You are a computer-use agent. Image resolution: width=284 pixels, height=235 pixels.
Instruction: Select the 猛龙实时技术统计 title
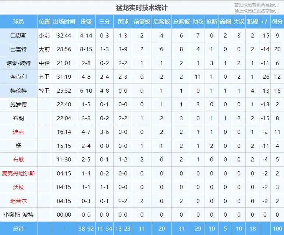coord(142,8)
